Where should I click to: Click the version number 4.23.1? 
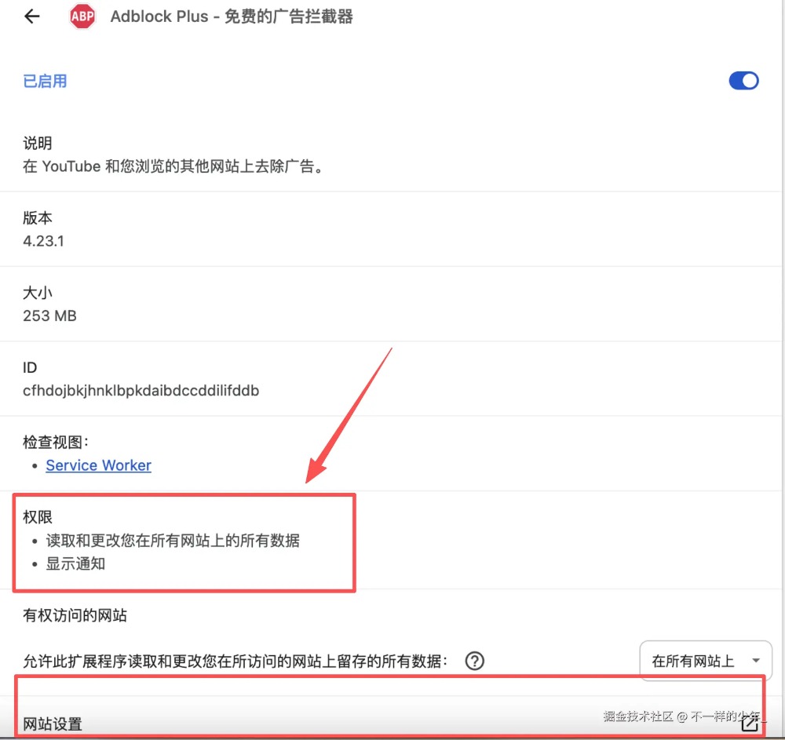coord(44,241)
